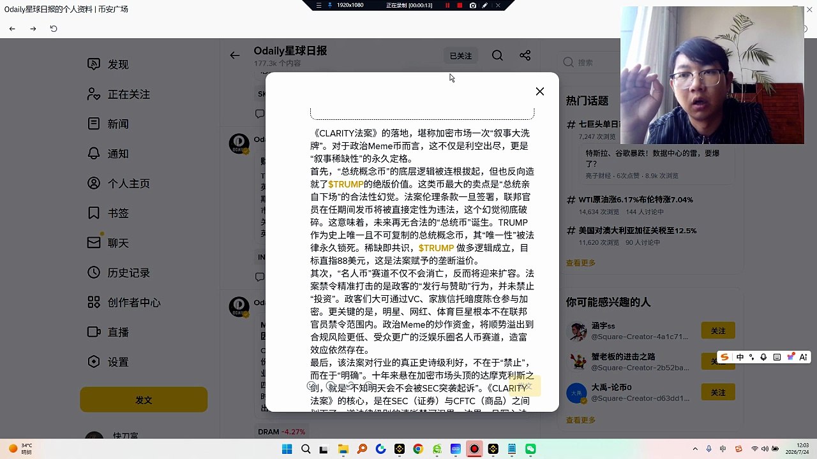Open WeChat from taskbar

coord(530,449)
